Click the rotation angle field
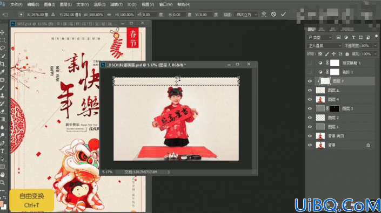The width and height of the screenshot is (381, 213). pyautogui.click(x=150, y=15)
